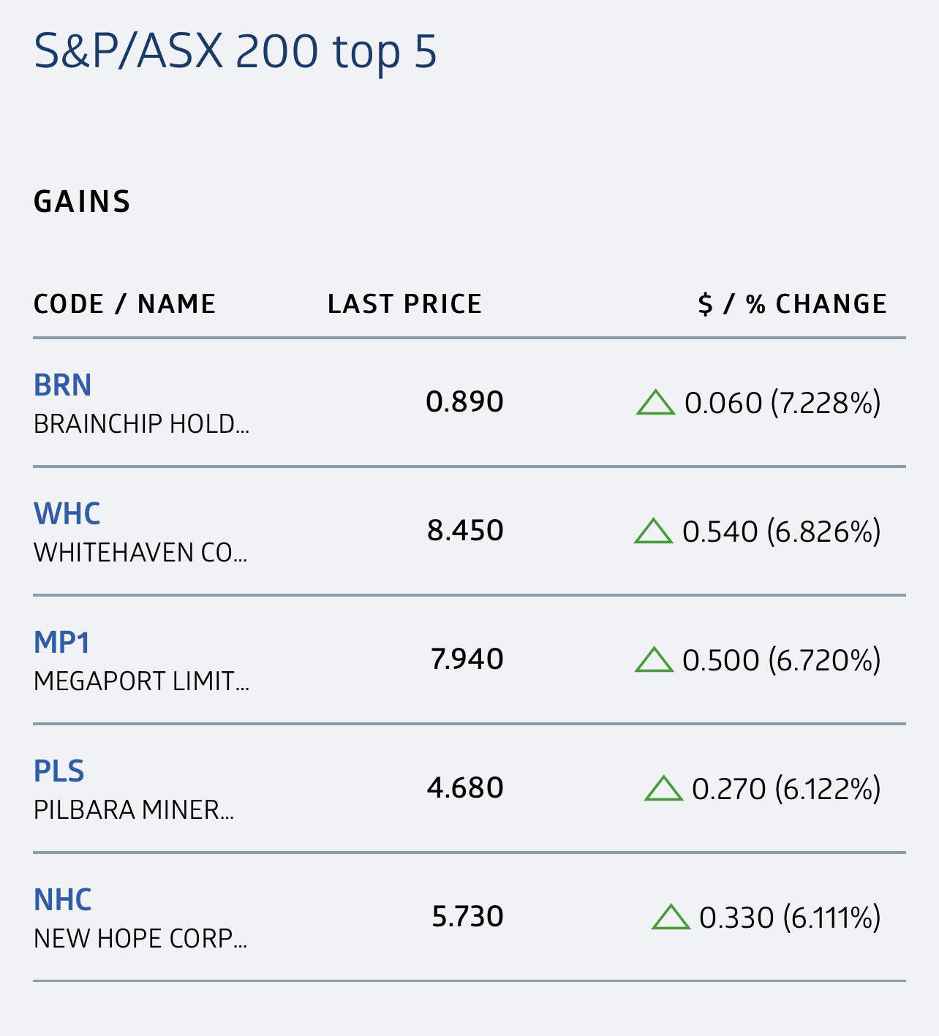Click green up triangle for MP1
Viewport: 939px width, 1036px height.
pyautogui.click(x=654, y=660)
